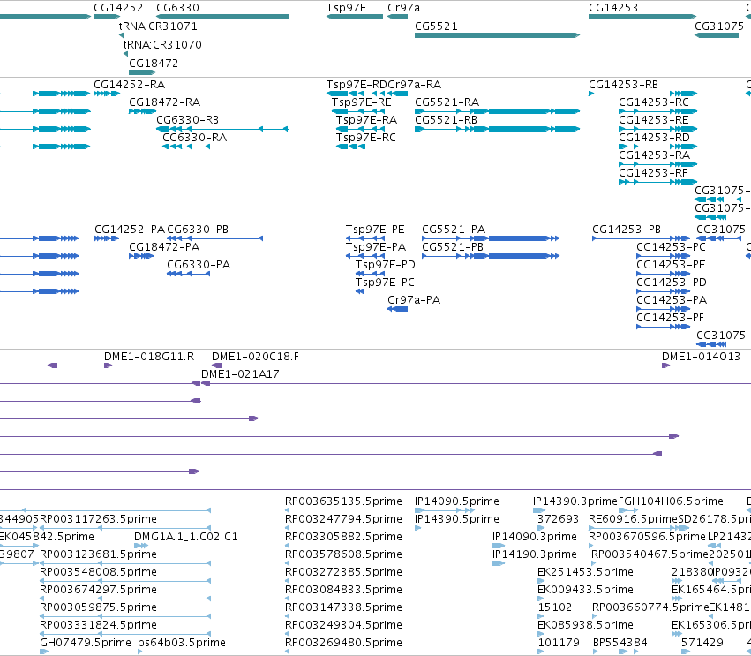Select protein Tsp97E-PD

(385, 265)
